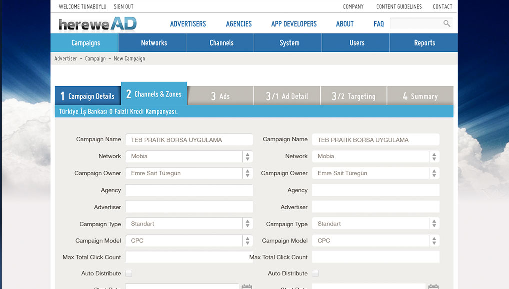
Task: Click left Advertiser input field
Action: tap(189, 207)
